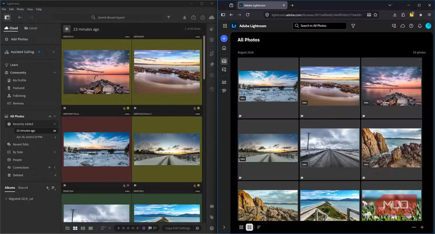Flag the photo as picked
Viewport: 435px width, 234px height.
(x=150, y=228)
